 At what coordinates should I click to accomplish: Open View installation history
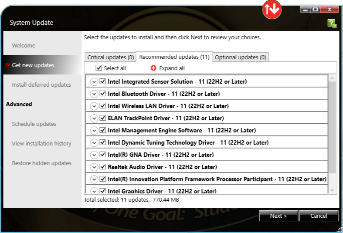pyautogui.click(x=41, y=143)
